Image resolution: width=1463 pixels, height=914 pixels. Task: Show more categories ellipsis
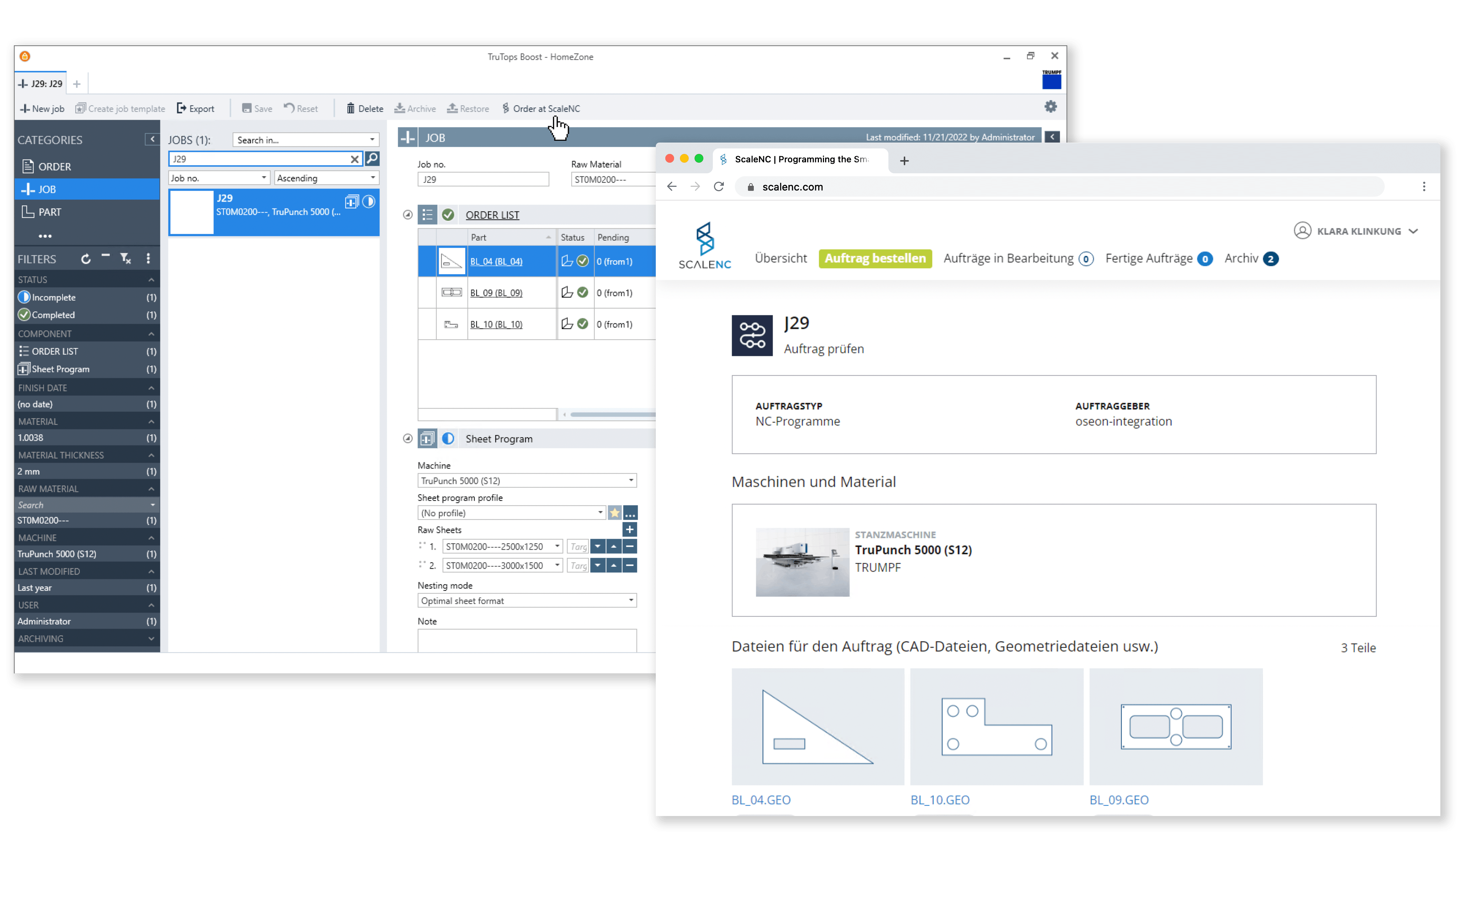pyautogui.click(x=45, y=236)
